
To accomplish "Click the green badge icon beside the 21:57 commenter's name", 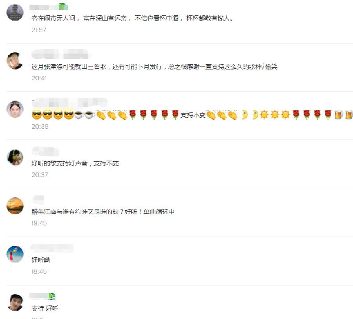I will (64, 6).
